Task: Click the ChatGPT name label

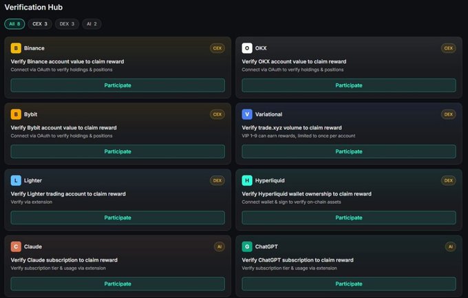Action: 266,246
